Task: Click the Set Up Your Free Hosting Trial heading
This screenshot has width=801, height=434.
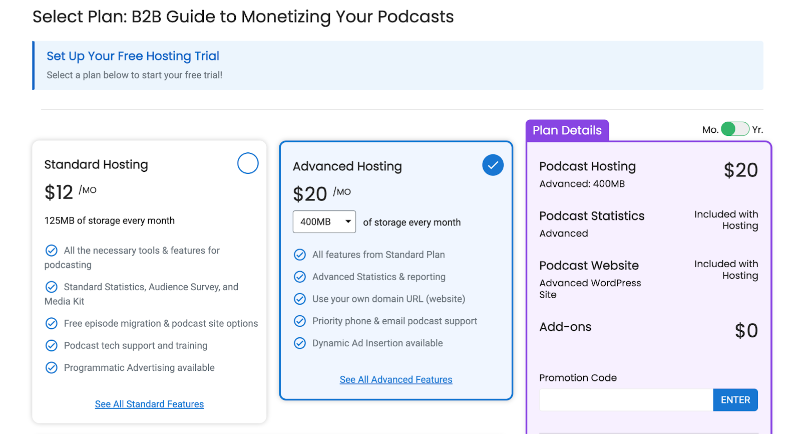Action: point(133,56)
